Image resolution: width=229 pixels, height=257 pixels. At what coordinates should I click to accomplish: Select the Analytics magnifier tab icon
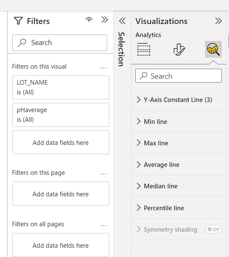[x=213, y=49]
